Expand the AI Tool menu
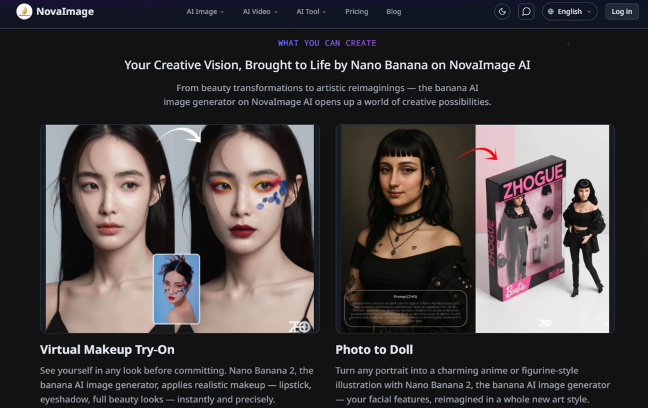 pos(311,11)
